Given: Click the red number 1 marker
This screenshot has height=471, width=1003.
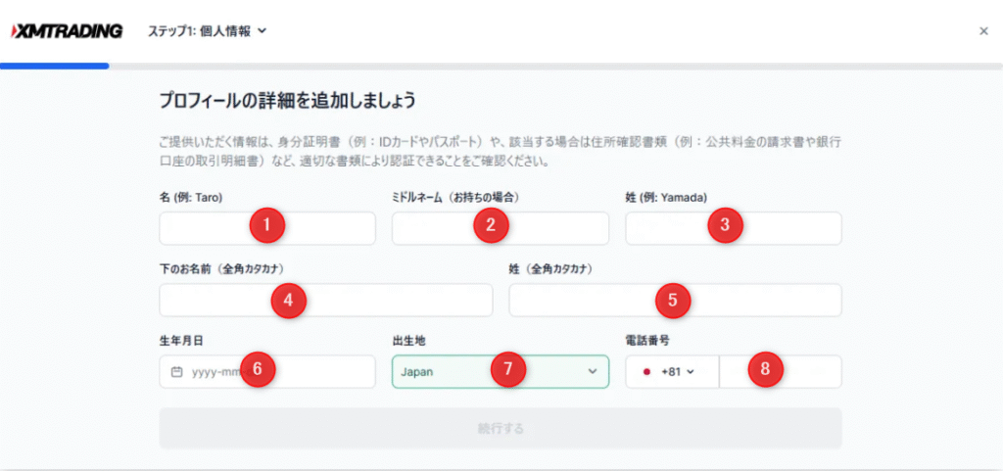Looking at the screenshot, I should click(x=266, y=226).
